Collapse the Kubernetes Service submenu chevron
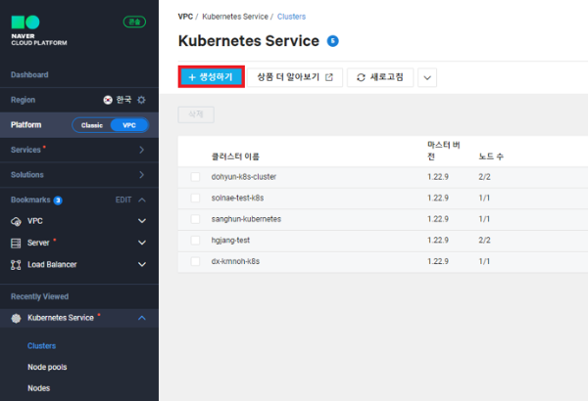 (142, 318)
